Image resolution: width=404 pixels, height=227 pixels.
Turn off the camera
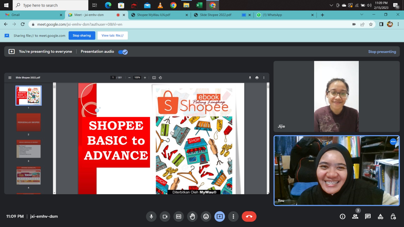coord(165,216)
